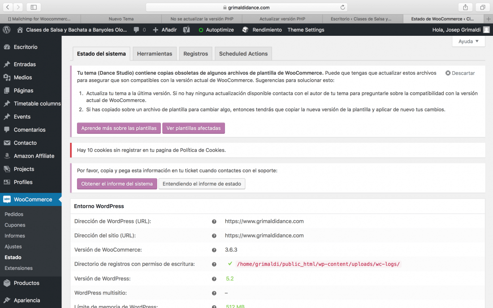Click the Profiles icon in sidebar
Image resolution: width=493 pixels, height=308 pixels.
[7, 182]
